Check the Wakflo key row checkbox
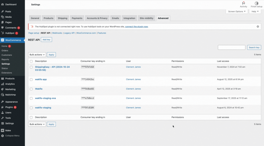264x146 pixels. tap(31, 89)
